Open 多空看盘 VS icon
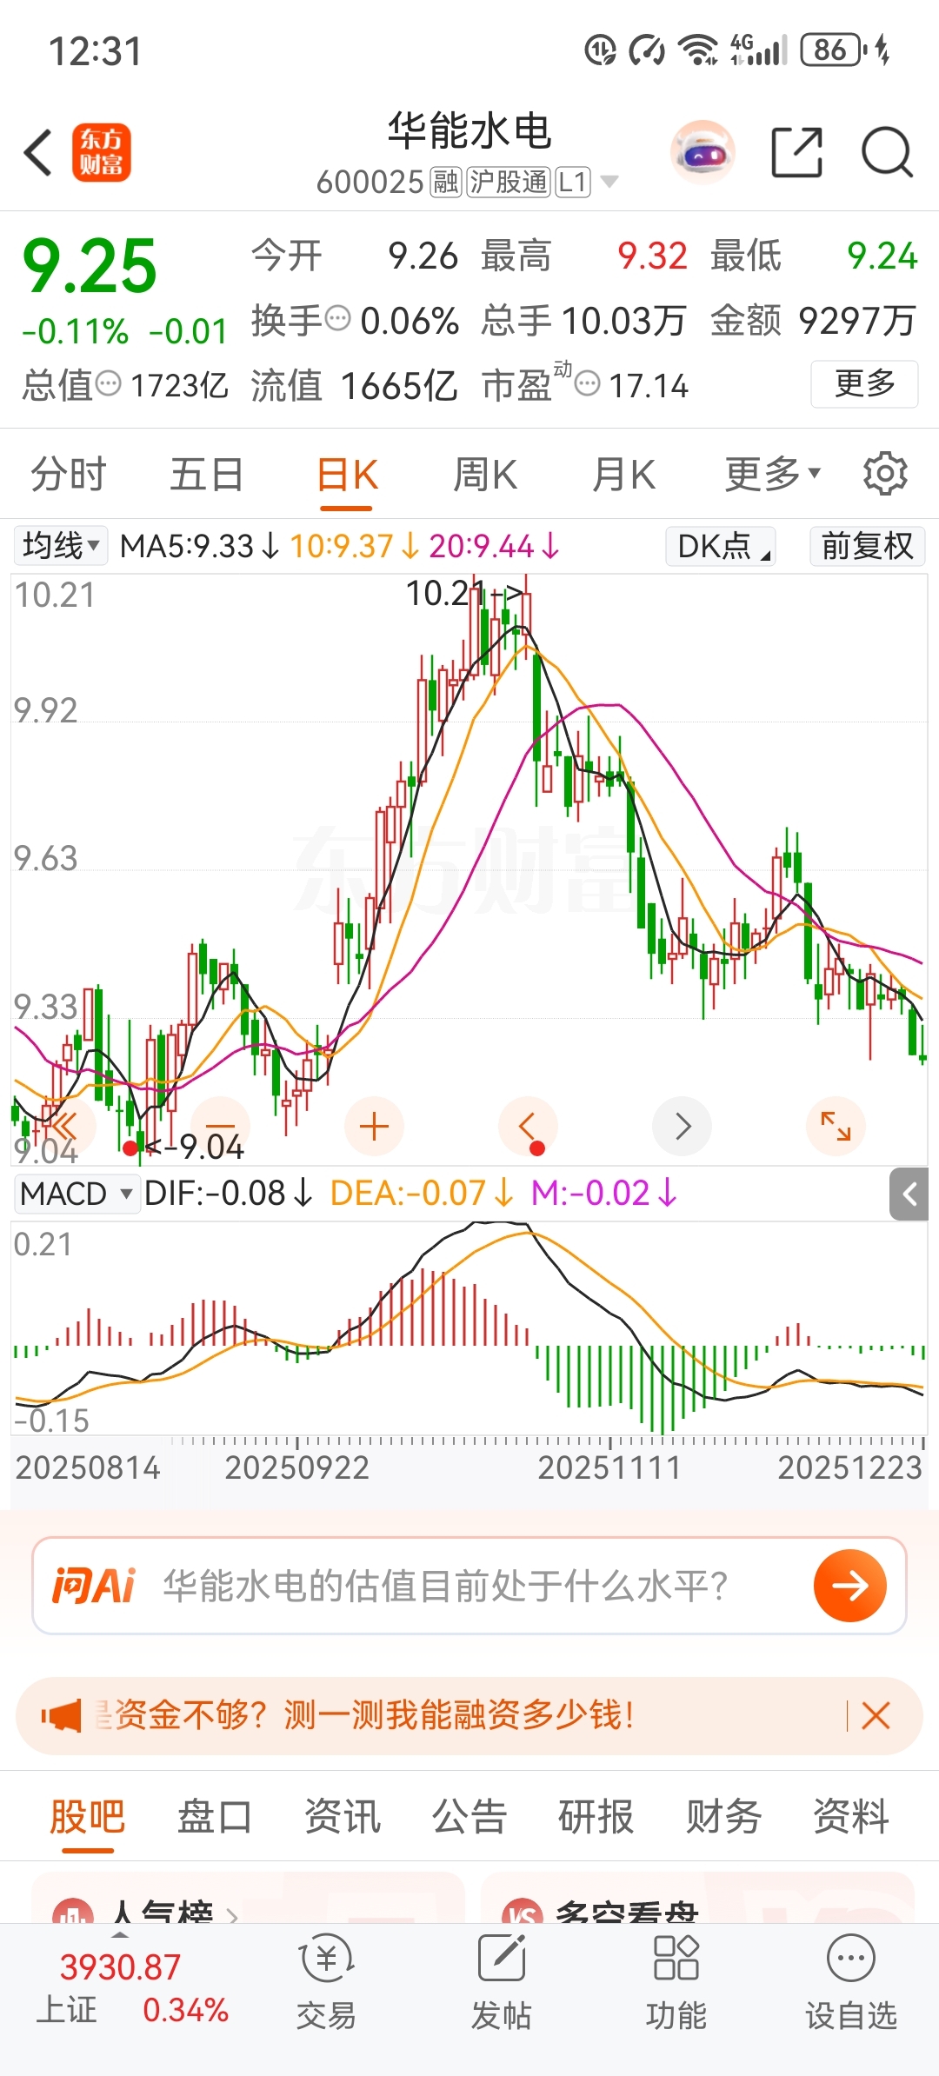 [x=523, y=1911]
